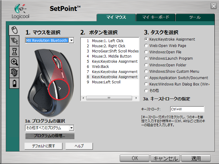Select Web:Open Web Page radio button

(146, 45)
